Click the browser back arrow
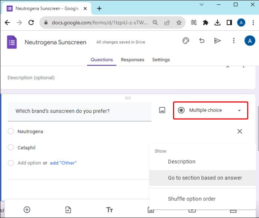The width and height of the screenshot is (259, 218). point(8,22)
